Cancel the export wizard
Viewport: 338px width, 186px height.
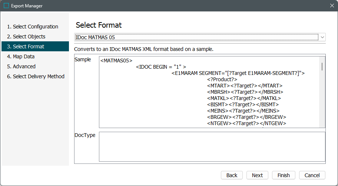coord(312,175)
